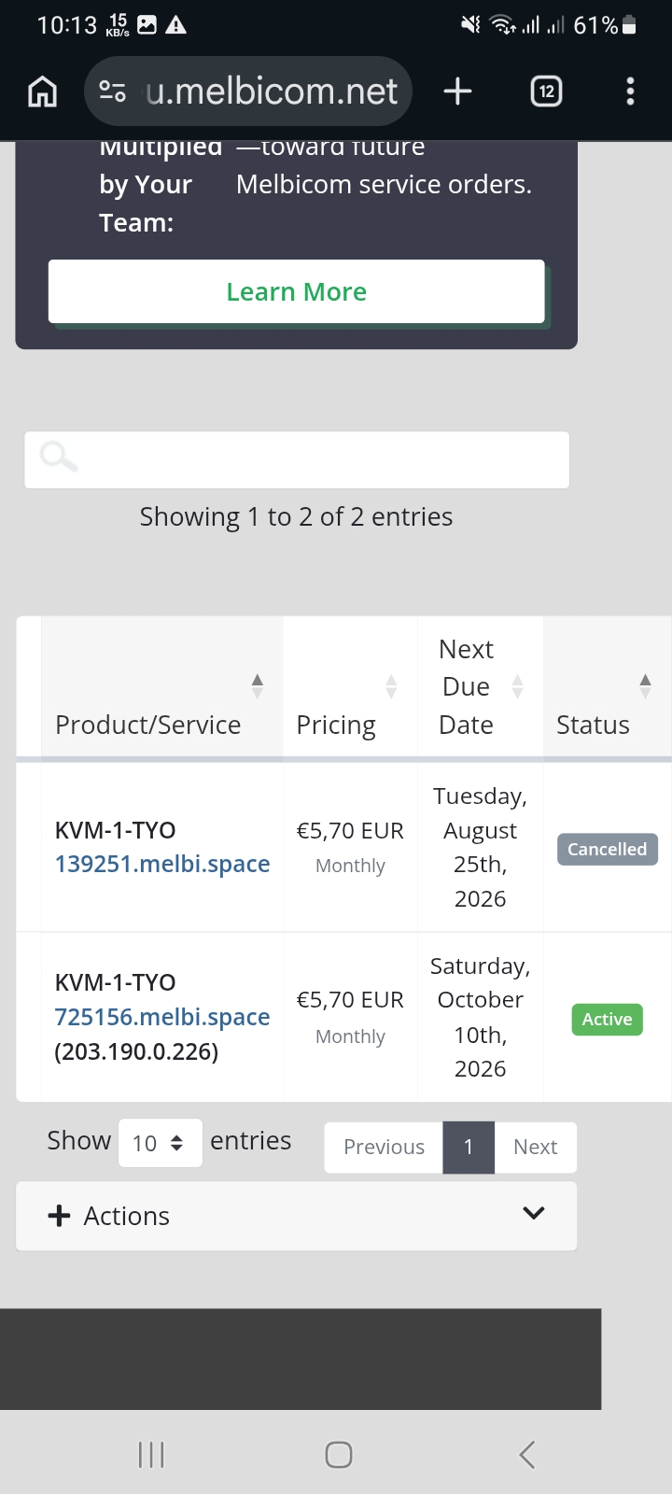Focus the services search field
The image size is (672, 1494).
point(297,459)
